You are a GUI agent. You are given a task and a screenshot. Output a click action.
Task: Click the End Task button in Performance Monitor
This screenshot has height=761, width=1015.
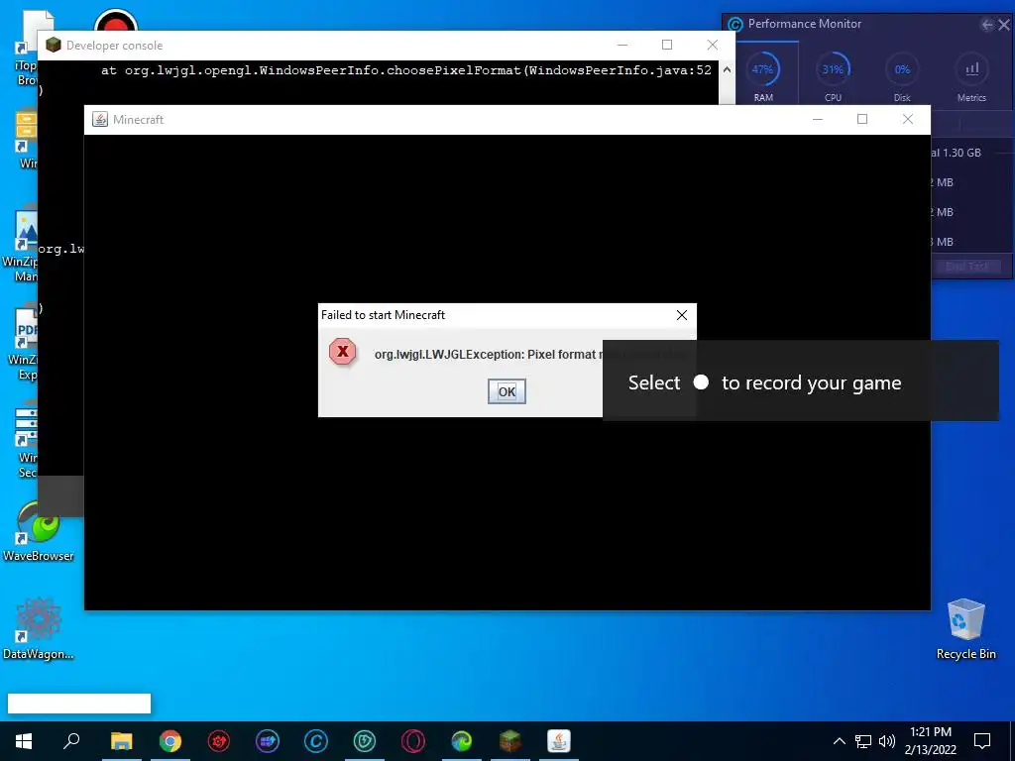tap(966, 267)
